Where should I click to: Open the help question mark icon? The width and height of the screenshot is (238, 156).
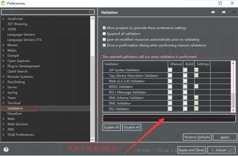click(6, 150)
